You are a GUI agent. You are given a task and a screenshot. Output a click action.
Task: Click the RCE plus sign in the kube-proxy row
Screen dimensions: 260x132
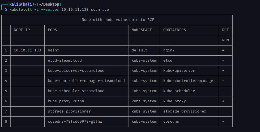pyautogui.click(x=224, y=101)
